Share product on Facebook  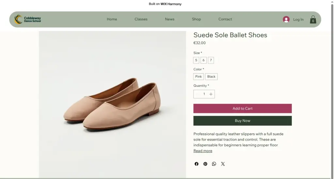click(196, 164)
